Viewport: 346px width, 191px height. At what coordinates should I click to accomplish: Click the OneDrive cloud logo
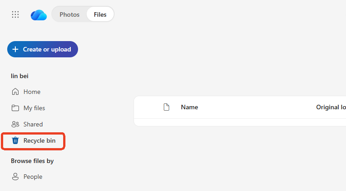[x=39, y=15]
